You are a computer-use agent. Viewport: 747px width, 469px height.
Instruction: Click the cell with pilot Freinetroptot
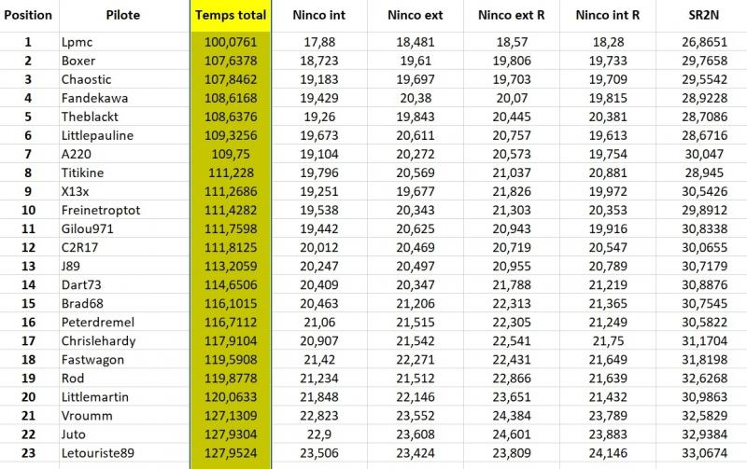click(x=123, y=210)
